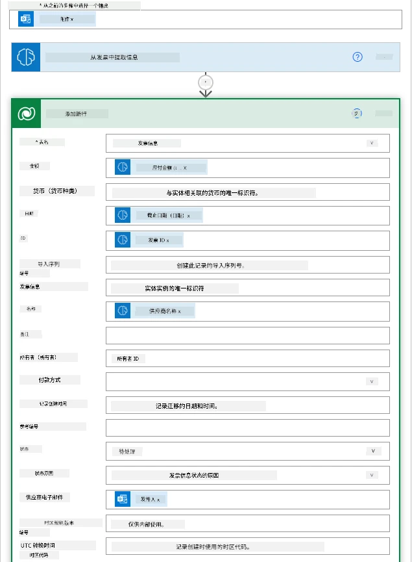Select the 应付金额 token text

click(162, 168)
